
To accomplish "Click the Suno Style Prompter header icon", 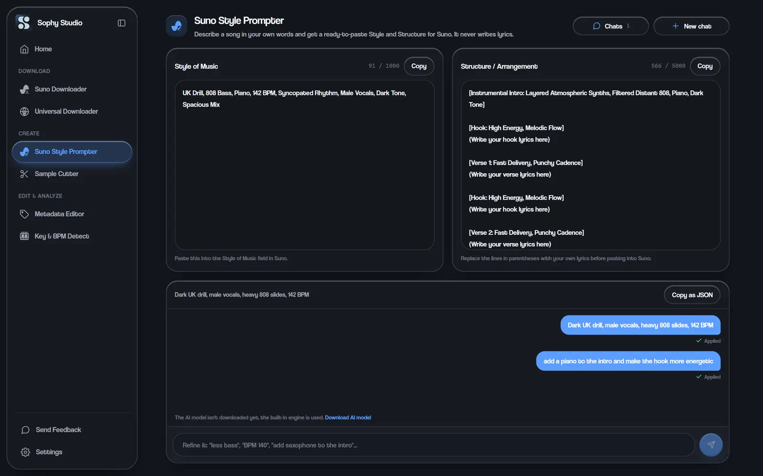I will coord(176,26).
